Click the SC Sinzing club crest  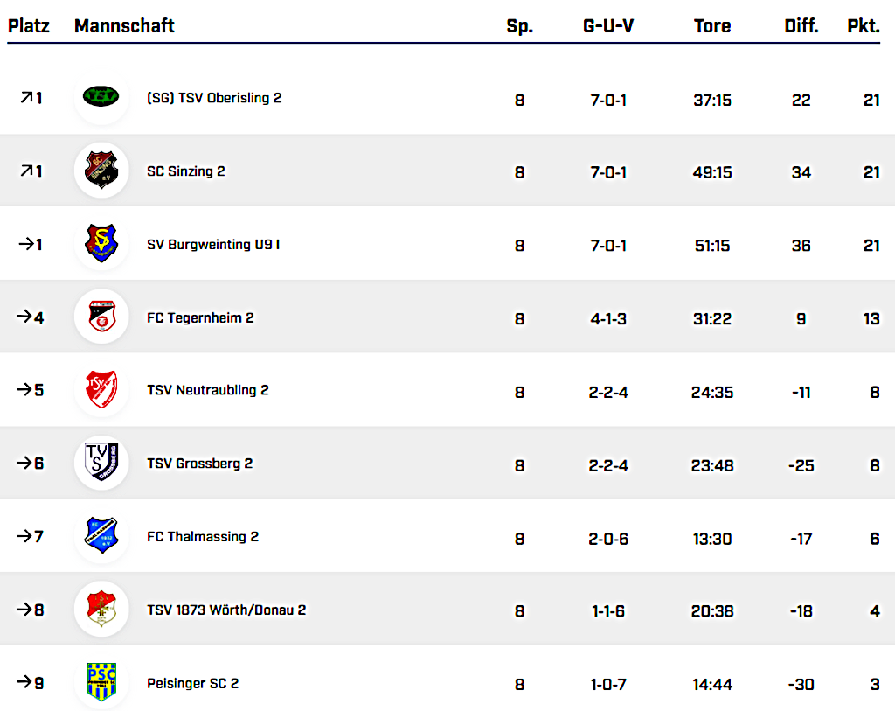(101, 171)
